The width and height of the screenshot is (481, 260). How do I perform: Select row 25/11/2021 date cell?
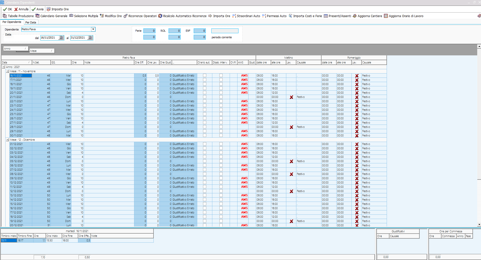(x=21, y=114)
